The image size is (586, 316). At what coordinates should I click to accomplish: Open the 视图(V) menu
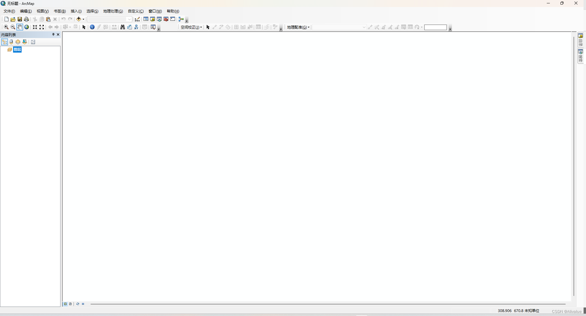(43, 11)
